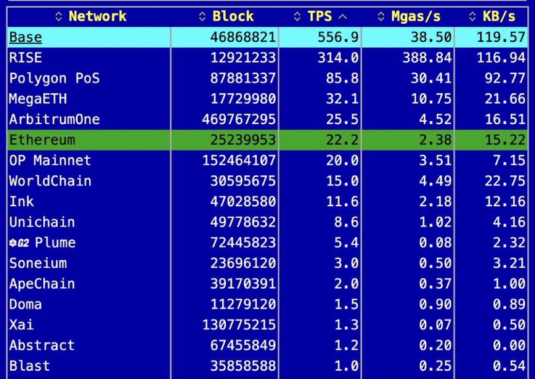Viewport: 535px width, 379px height.
Task: Sort by the Mgas/s column header
Action: [416, 16]
